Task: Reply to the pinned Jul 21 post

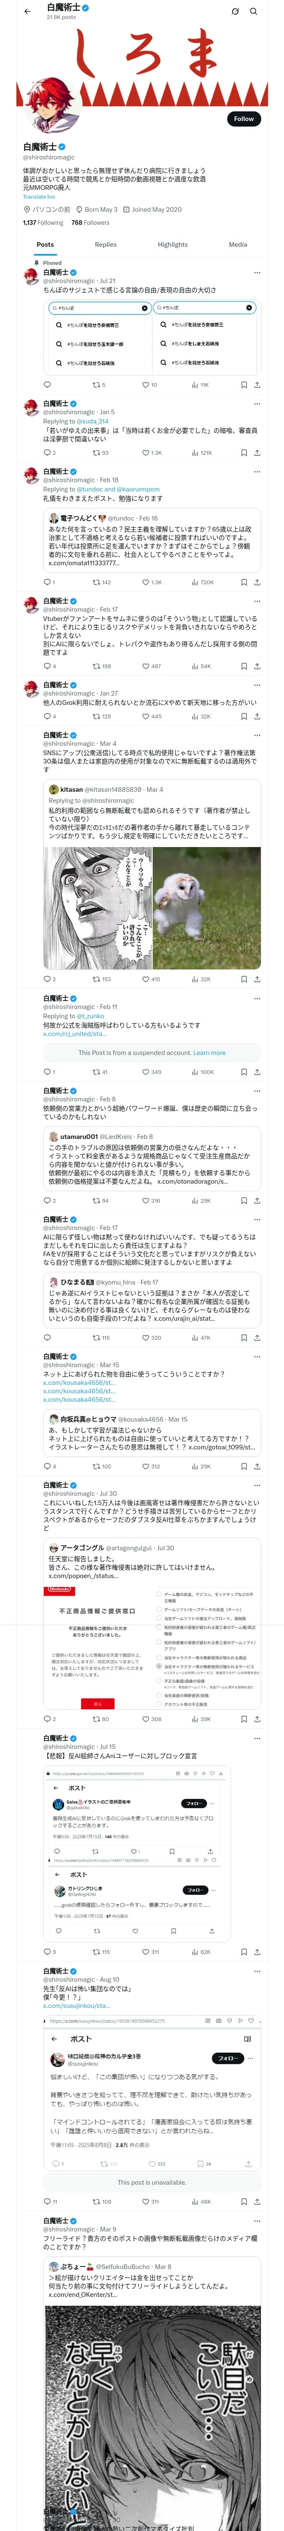Action: (x=47, y=385)
